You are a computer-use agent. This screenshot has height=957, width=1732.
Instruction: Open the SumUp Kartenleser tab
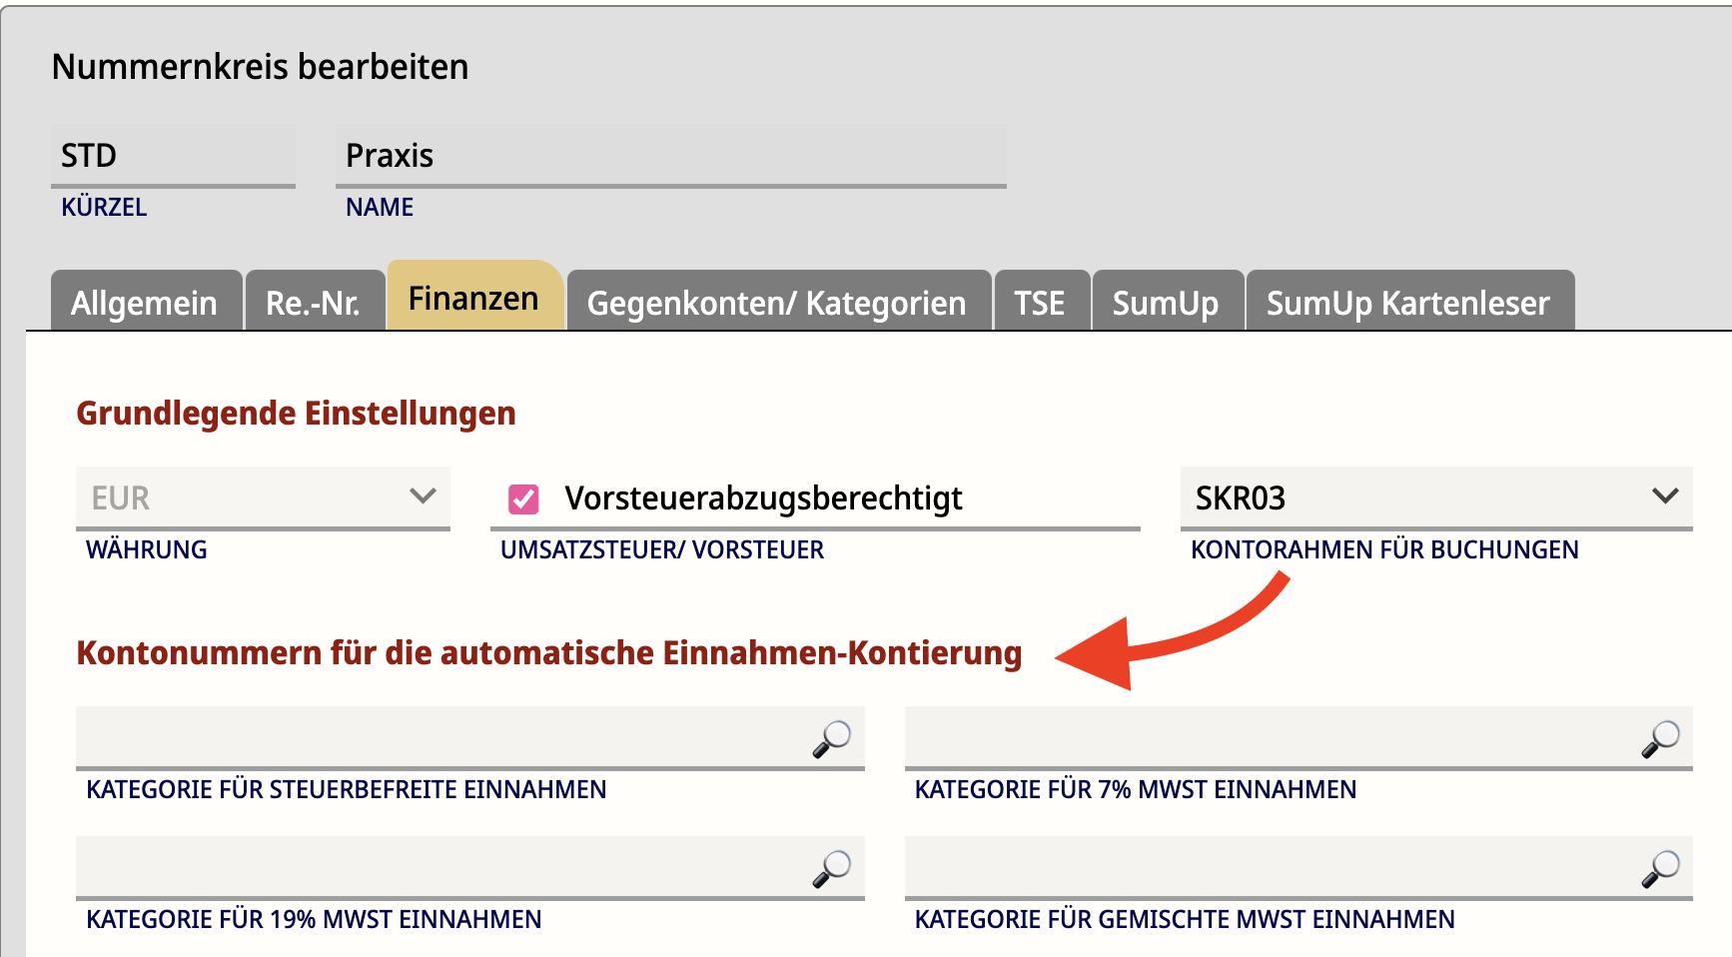1408,303
